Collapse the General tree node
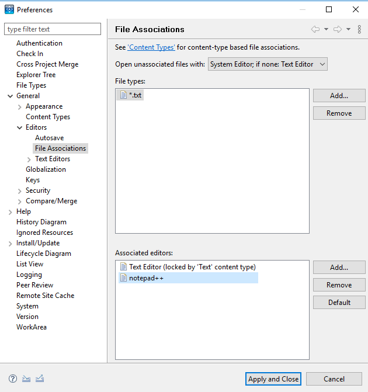The width and height of the screenshot is (368, 392). [10, 96]
